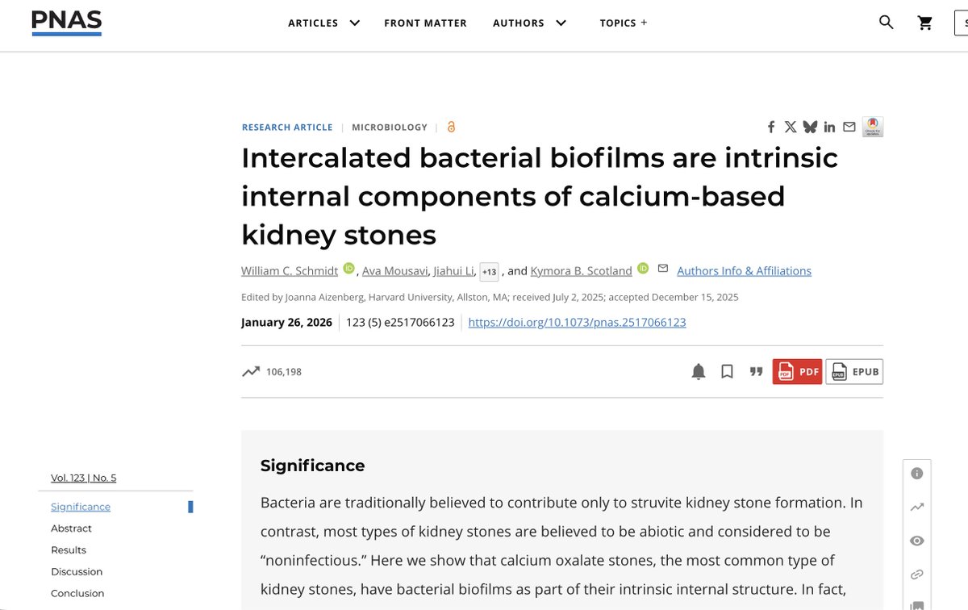Share article on LinkedIn icon
The image size is (968, 610).
pyautogui.click(x=829, y=127)
